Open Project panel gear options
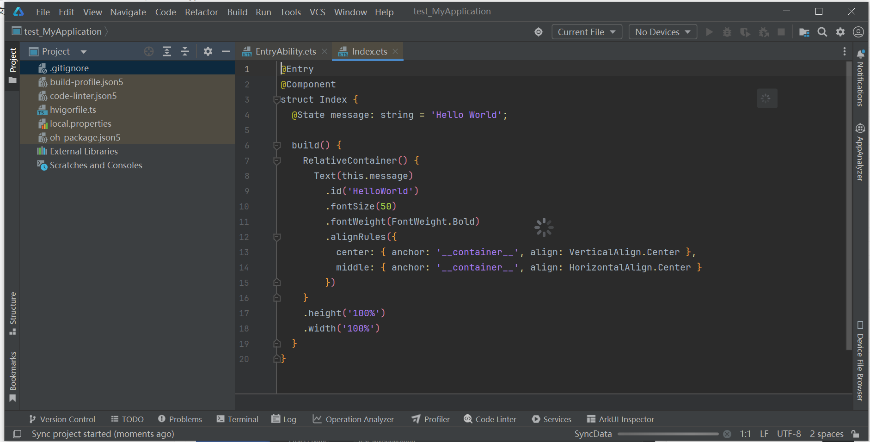Screen dimensions: 870x442 click(x=208, y=51)
